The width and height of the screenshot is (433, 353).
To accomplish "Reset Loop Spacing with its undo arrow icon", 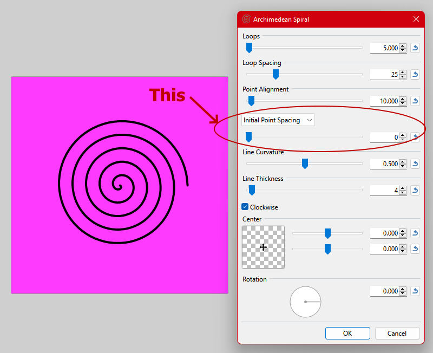I will [415, 75].
